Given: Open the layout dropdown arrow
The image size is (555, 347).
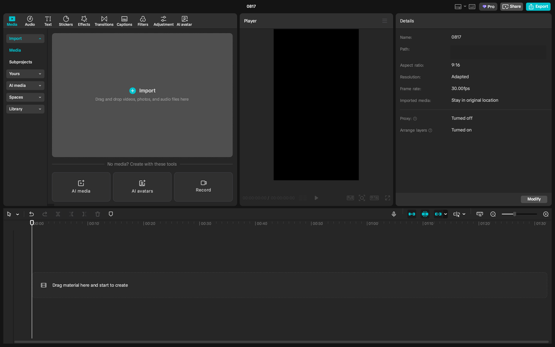Looking at the screenshot, I should point(465,6).
